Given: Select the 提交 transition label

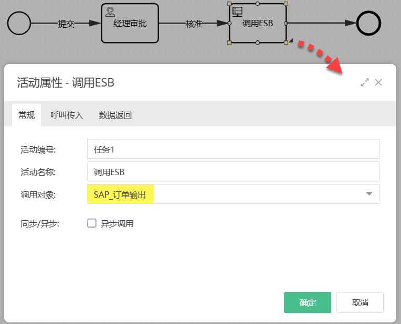Looking at the screenshot, I should click(x=66, y=24).
